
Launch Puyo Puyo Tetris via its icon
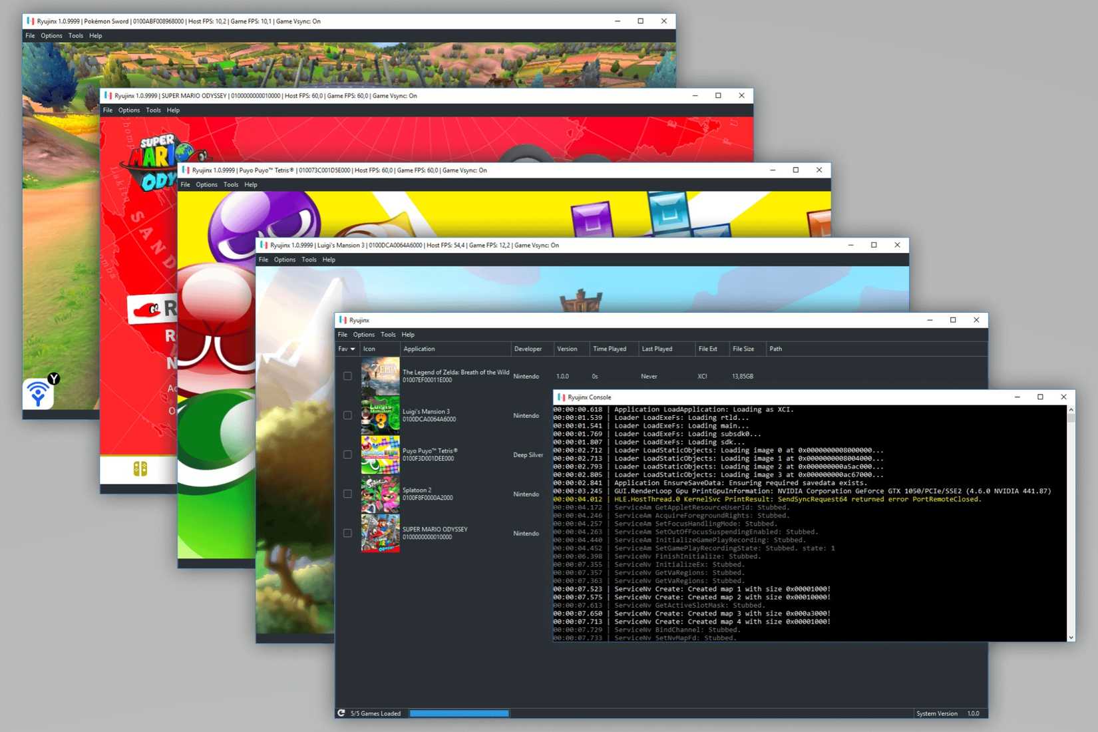(x=380, y=455)
